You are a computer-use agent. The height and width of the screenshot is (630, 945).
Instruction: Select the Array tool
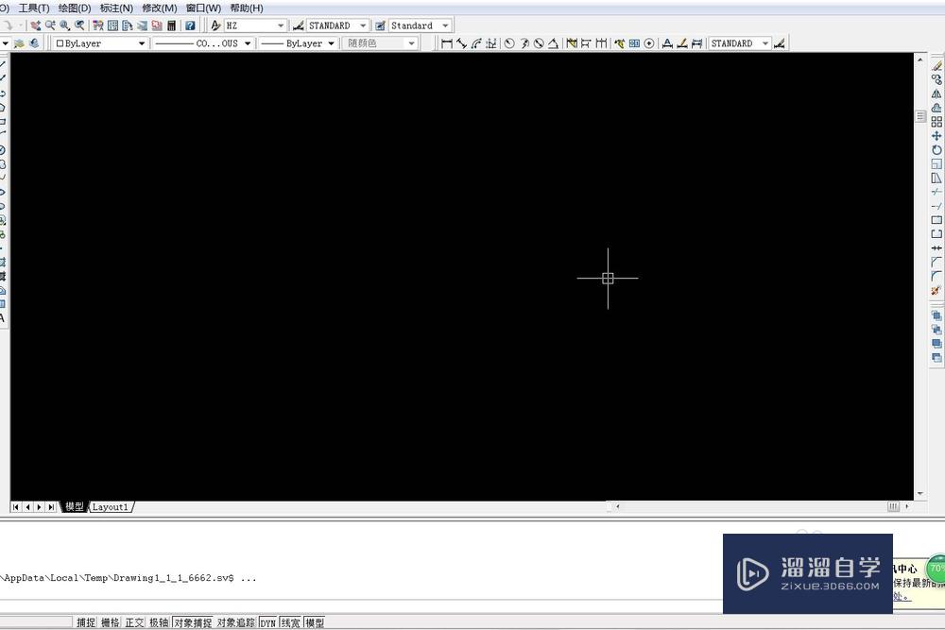tap(936, 122)
